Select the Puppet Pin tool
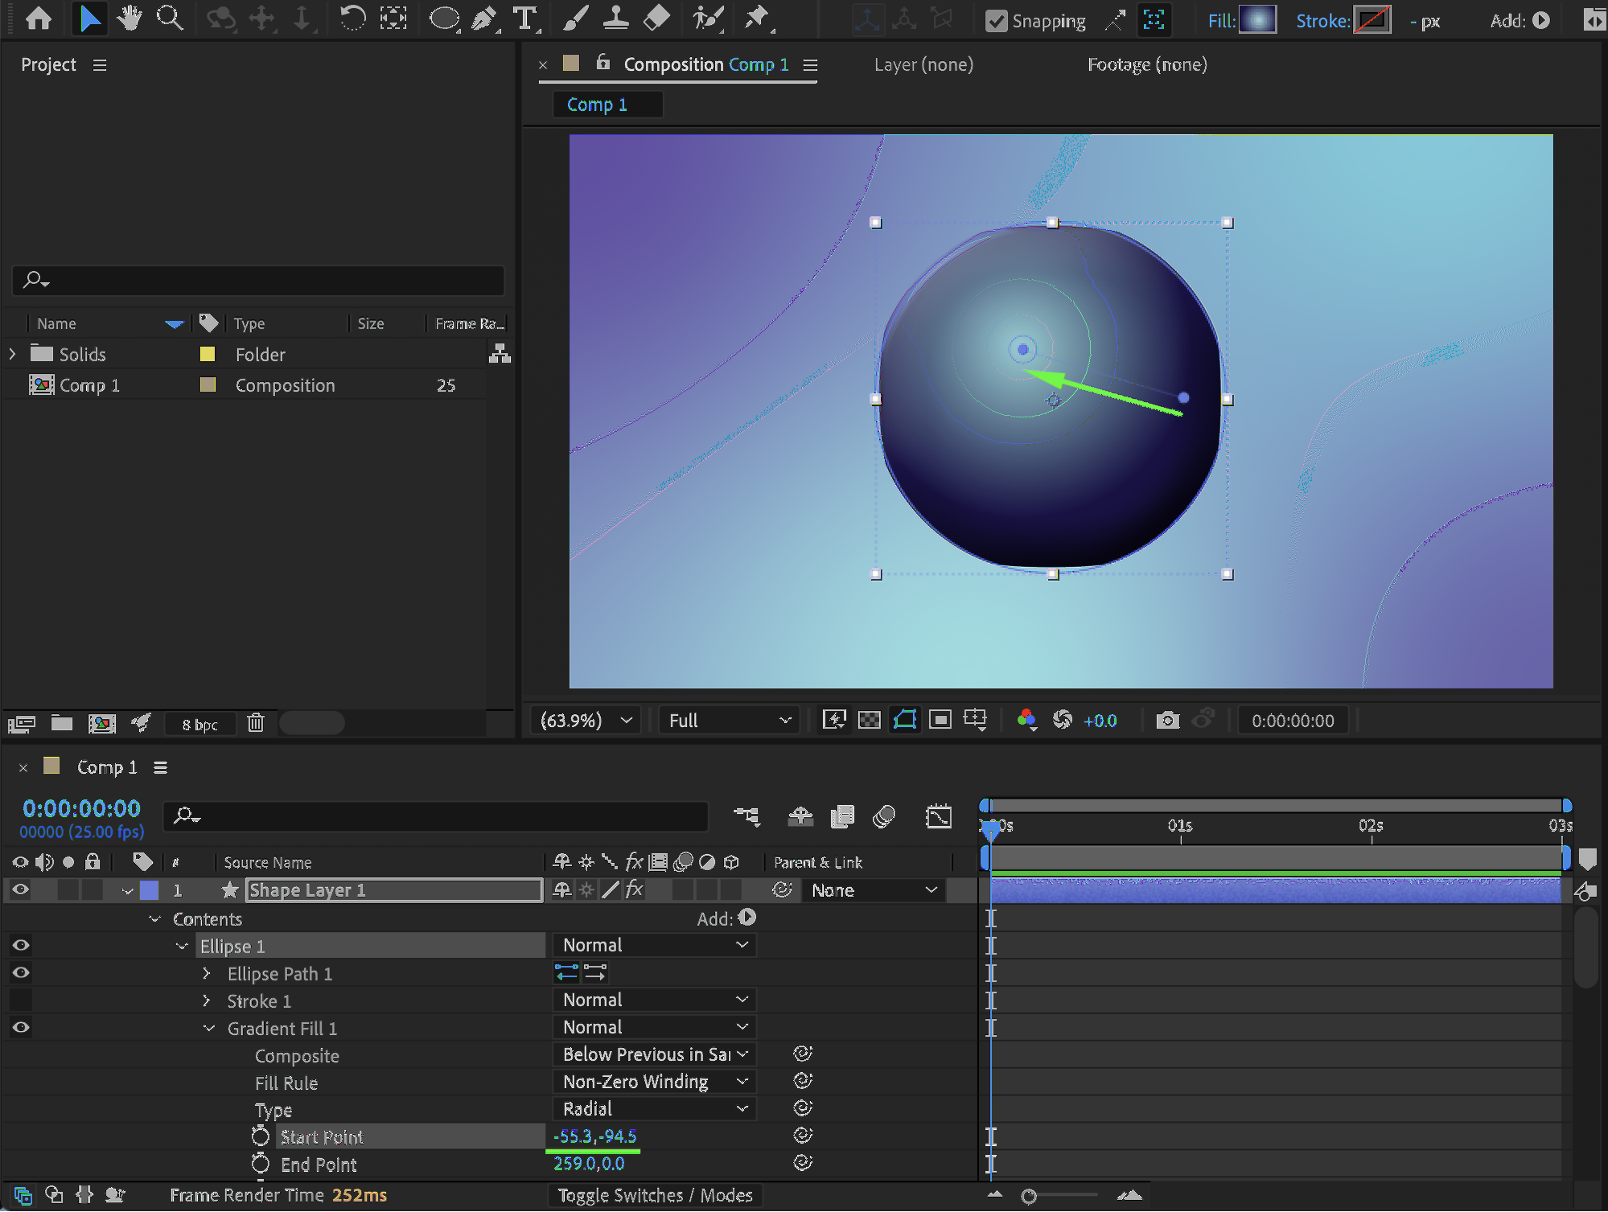 (x=756, y=18)
